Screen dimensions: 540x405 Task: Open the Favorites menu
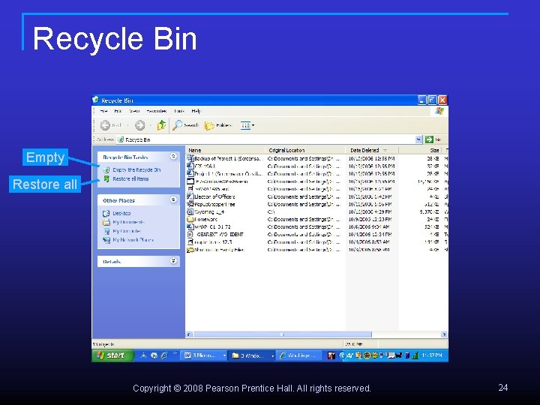click(x=156, y=111)
